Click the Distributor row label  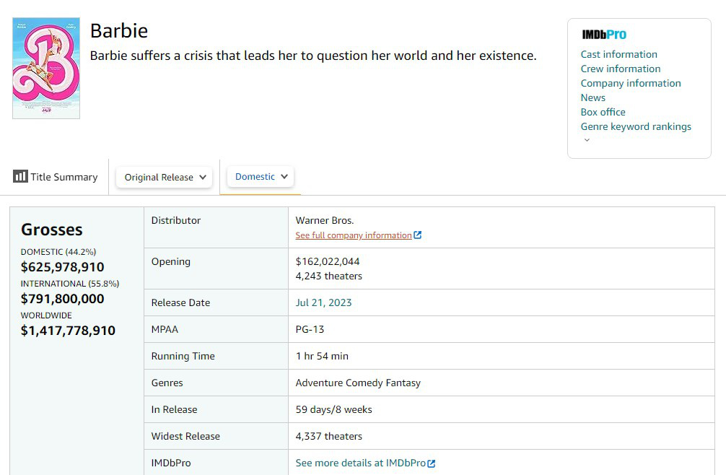tap(176, 220)
